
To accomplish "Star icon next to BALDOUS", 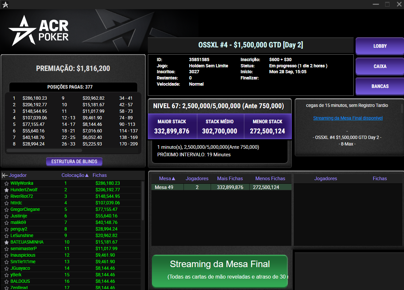I will pos(6,281).
